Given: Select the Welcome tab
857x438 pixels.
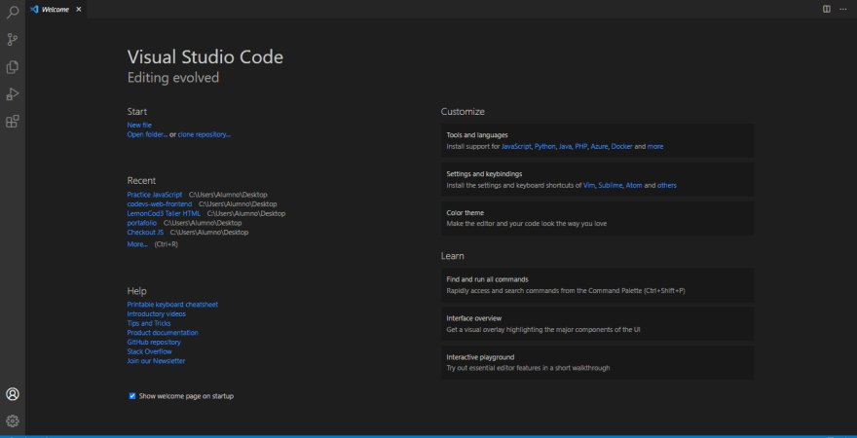Looking at the screenshot, I should click(56, 10).
